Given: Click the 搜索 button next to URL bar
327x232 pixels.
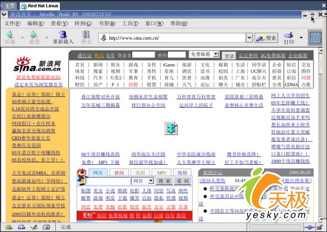Looking at the screenshot, I should pyautogui.click(x=266, y=38).
